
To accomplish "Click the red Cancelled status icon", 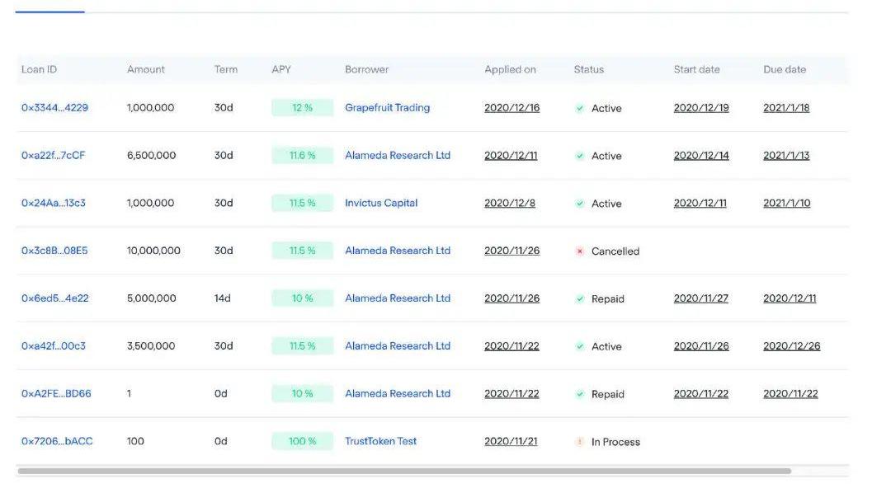I will (580, 251).
